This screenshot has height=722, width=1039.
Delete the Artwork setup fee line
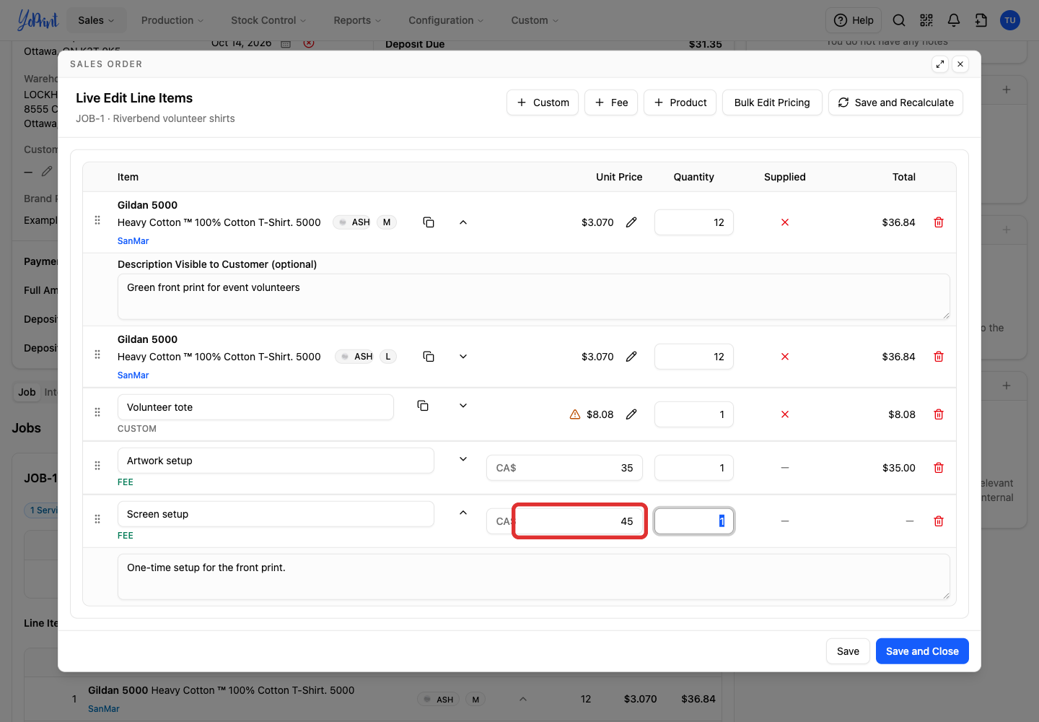(x=939, y=468)
